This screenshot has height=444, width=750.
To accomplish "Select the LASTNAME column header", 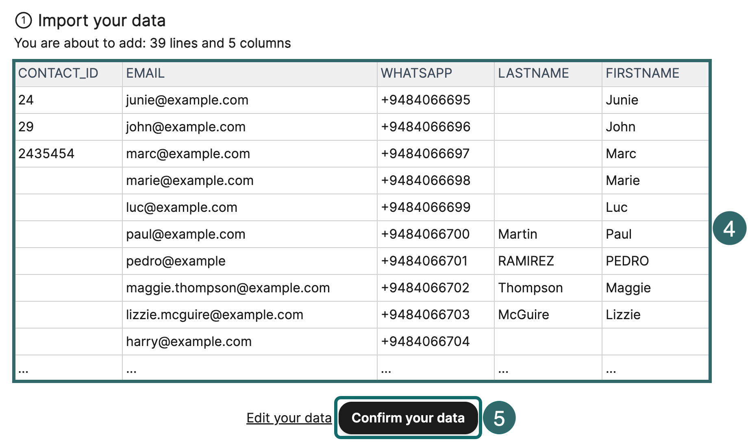I will click(x=533, y=73).
